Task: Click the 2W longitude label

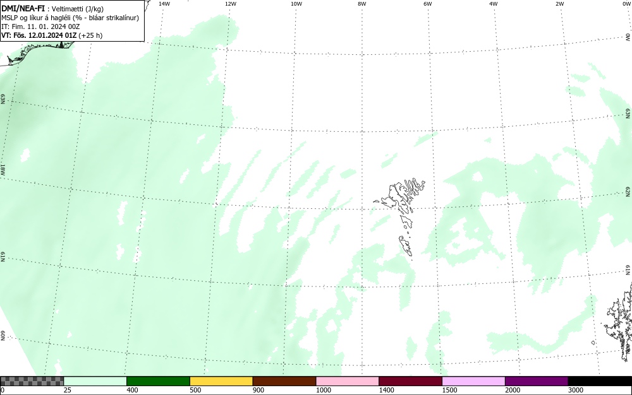Action: (x=559, y=4)
